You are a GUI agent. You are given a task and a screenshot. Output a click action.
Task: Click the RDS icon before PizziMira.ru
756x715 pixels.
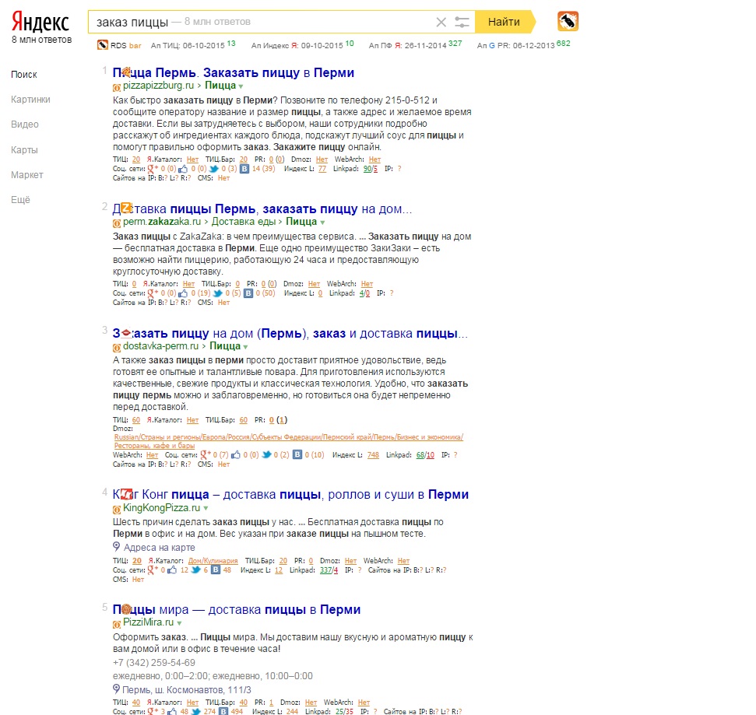tap(117, 625)
